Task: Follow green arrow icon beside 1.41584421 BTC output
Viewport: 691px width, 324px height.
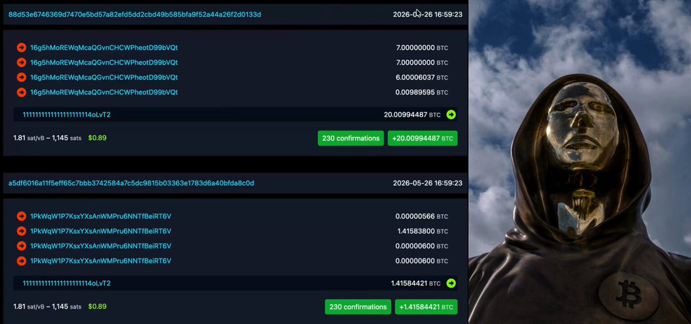Action: (451, 283)
